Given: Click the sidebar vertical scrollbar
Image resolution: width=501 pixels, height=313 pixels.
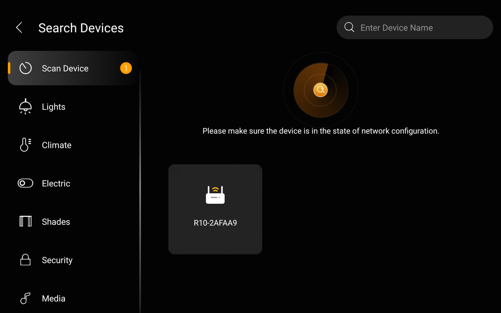Looking at the screenshot, I should 140,192.
